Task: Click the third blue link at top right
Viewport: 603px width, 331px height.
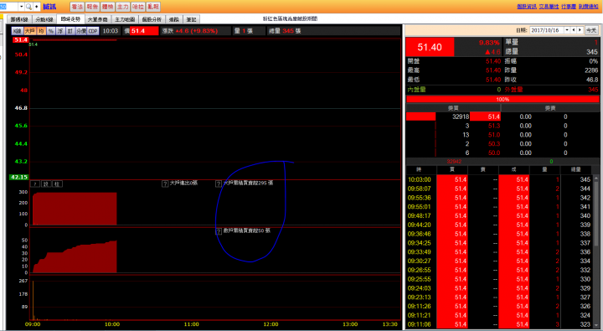Action: [x=569, y=7]
